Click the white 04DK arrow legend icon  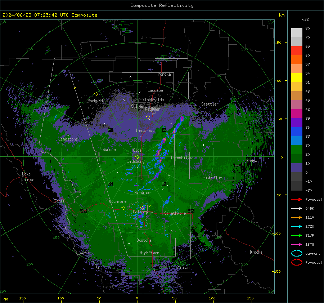(x=297, y=208)
